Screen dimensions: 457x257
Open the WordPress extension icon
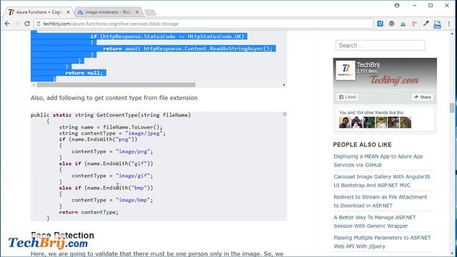point(391,24)
